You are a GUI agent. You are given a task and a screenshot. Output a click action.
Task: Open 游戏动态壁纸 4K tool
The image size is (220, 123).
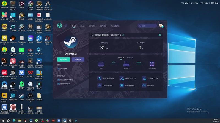coord(127,86)
